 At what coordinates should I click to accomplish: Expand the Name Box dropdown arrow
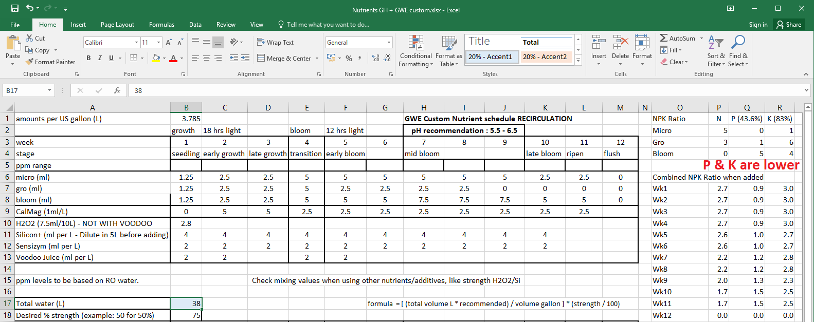pyautogui.click(x=49, y=90)
